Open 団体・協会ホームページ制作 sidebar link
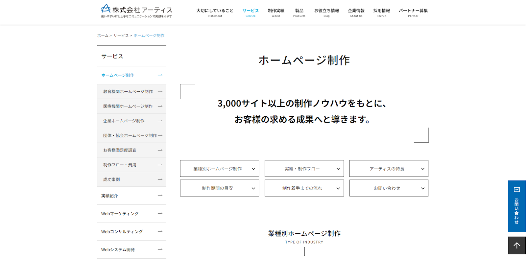The image size is (526, 260). [132, 135]
